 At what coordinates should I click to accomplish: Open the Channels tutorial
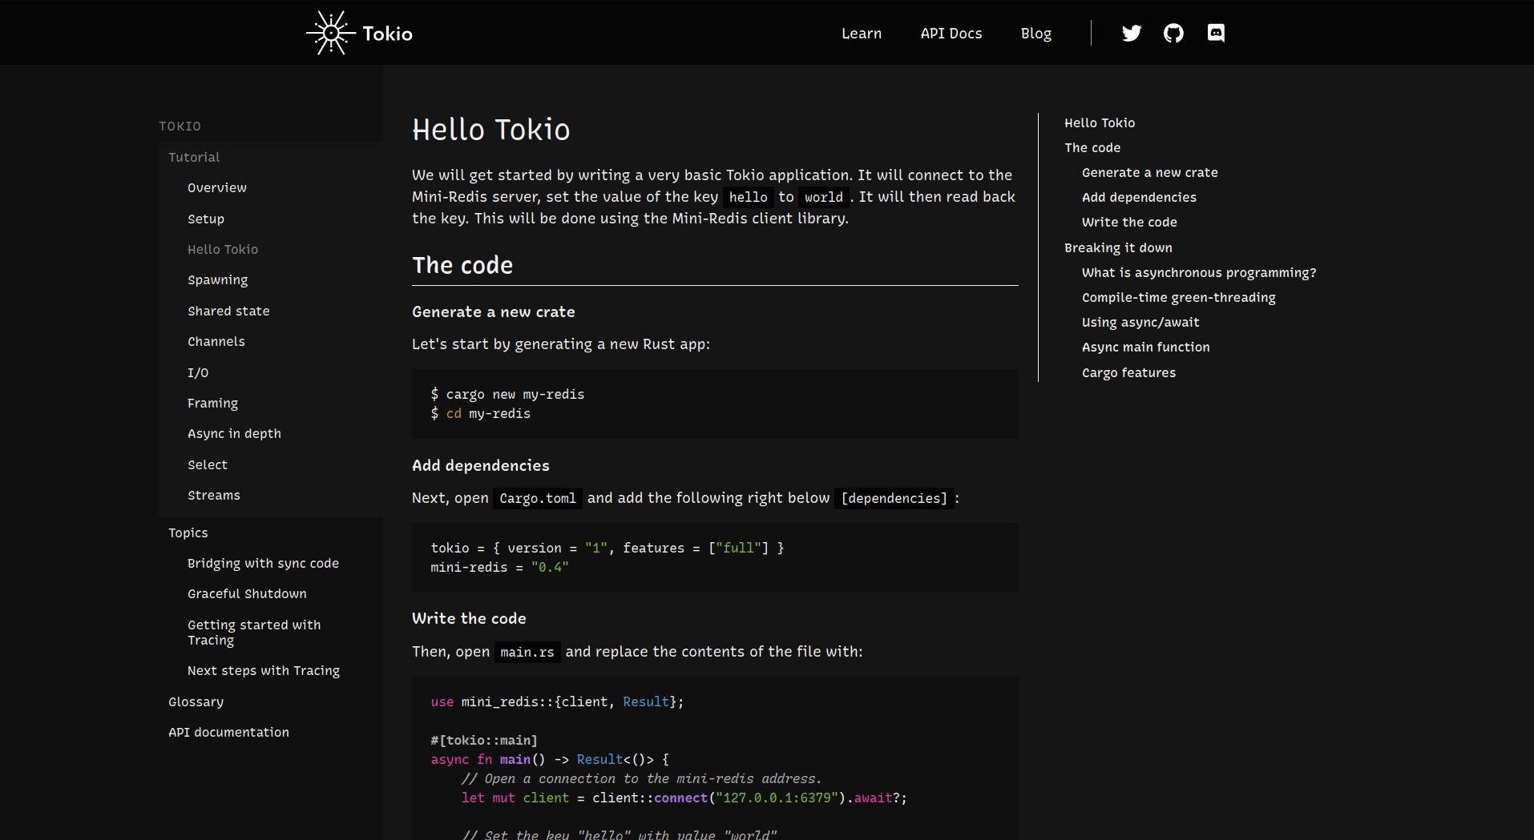(x=216, y=341)
